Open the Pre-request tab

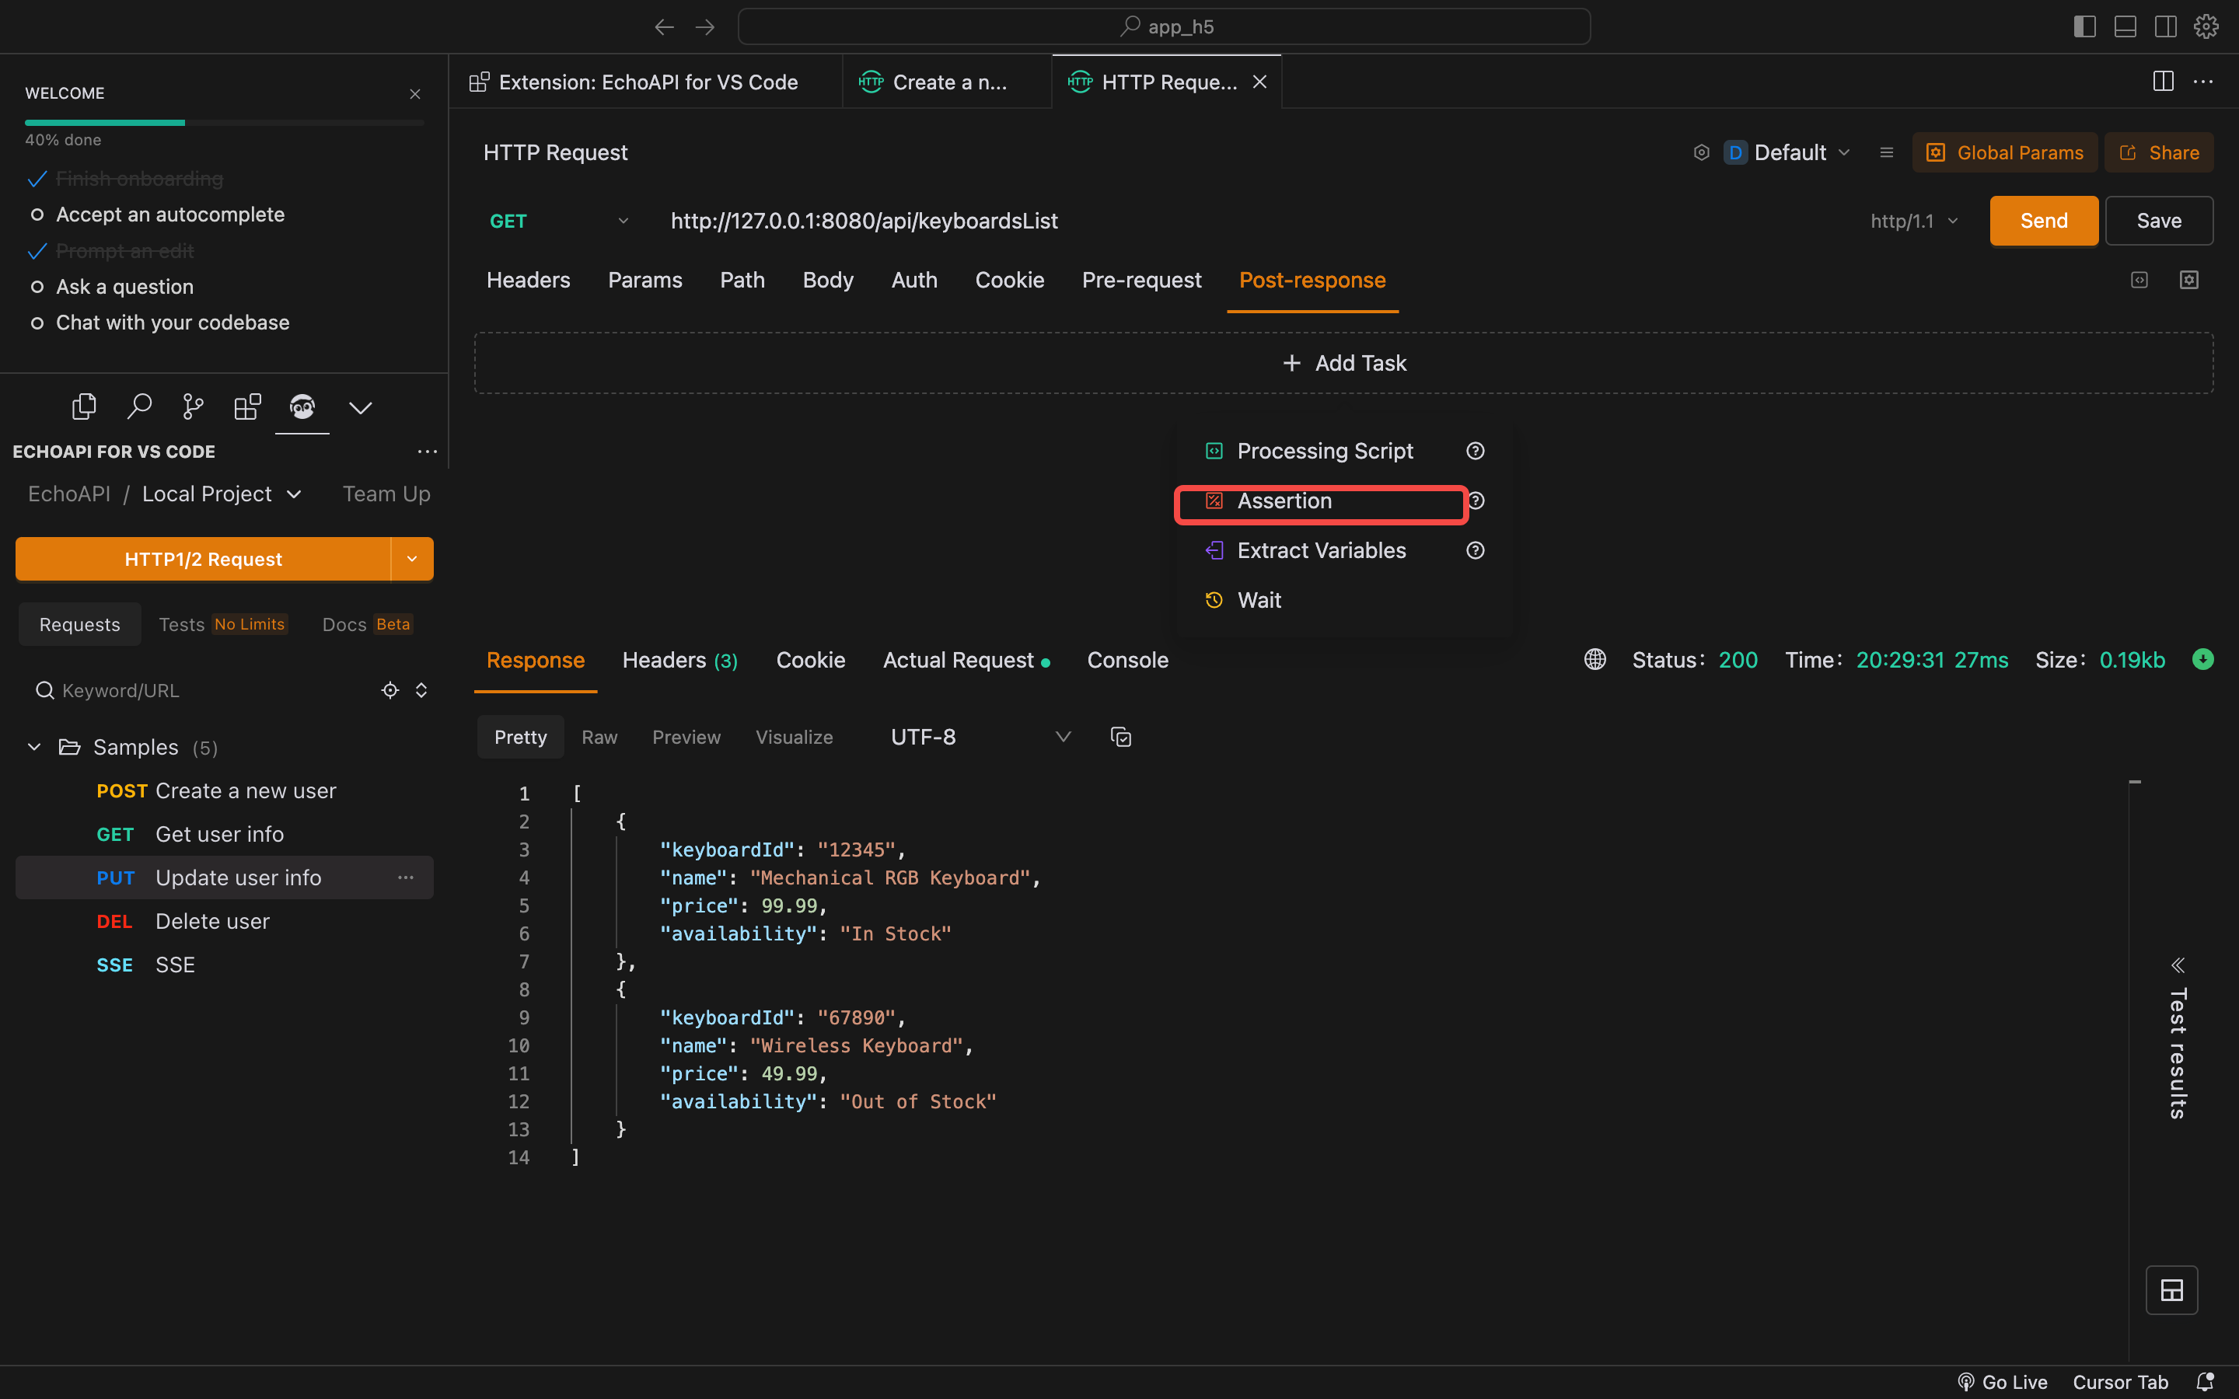pyautogui.click(x=1142, y=281)
